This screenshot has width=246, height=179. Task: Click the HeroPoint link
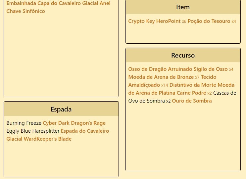[168, 21]
